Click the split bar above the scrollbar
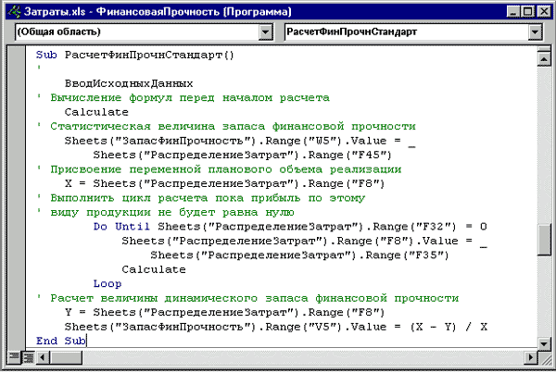This screenshot has height=373, width=556. point(544,48)
